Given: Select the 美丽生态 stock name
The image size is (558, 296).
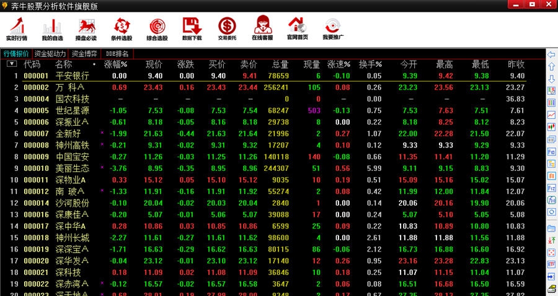Looking at the screenshot, I should click(73, 168).
